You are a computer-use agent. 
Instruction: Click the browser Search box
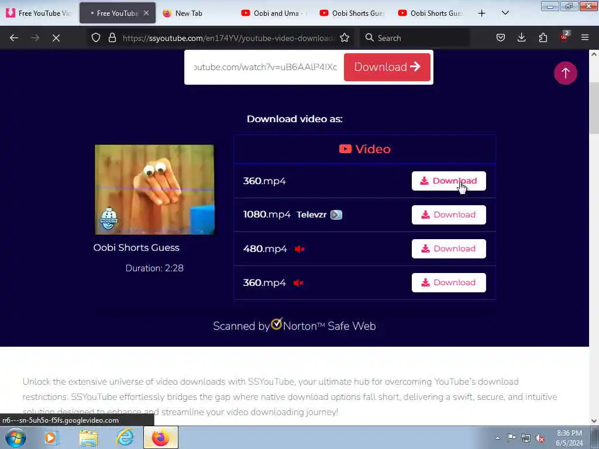tap(415, 38)
